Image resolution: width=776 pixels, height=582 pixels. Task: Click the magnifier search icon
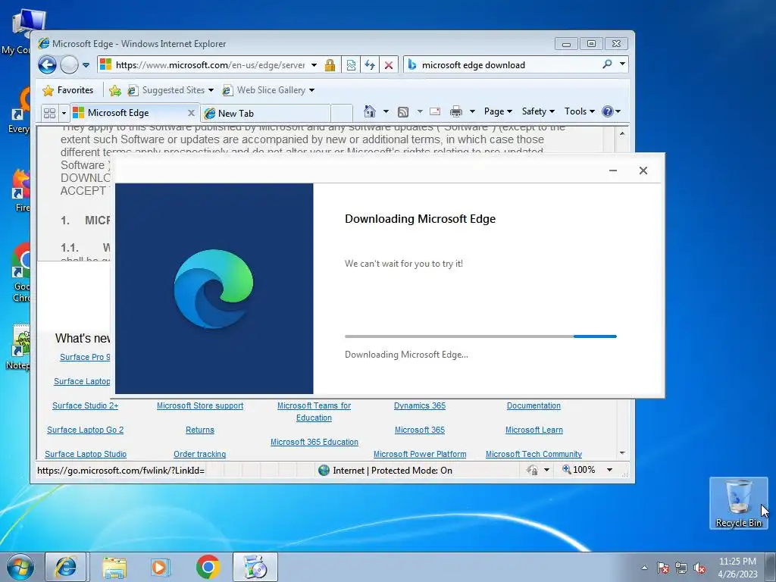coord(607,64)
